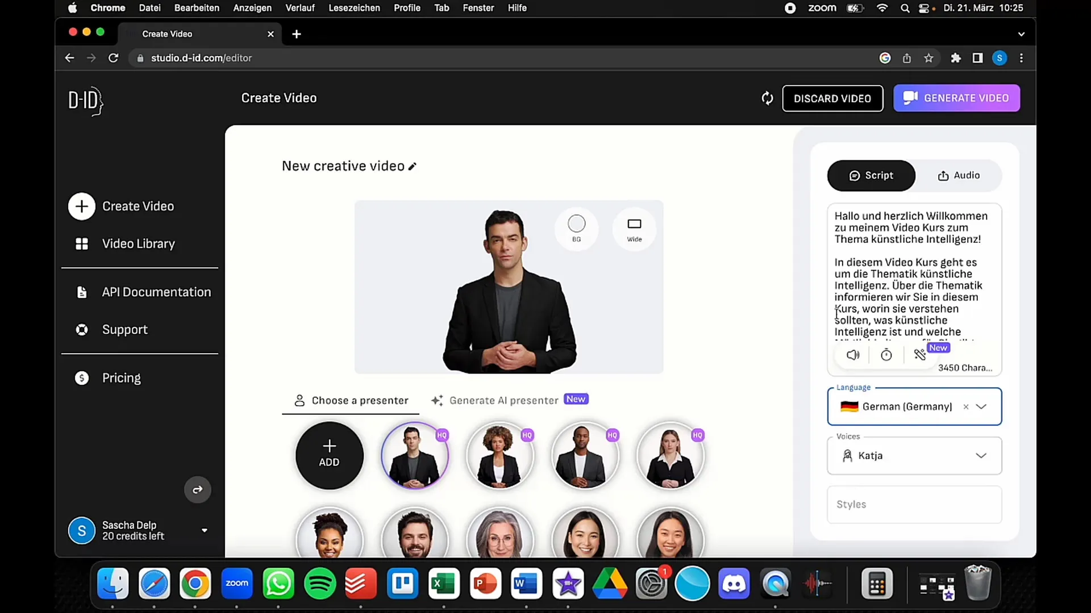Viewport: 1091px width, 613px height.
Task: Click the Generate AI presenter sparkle icon
Action: [437, 400]
